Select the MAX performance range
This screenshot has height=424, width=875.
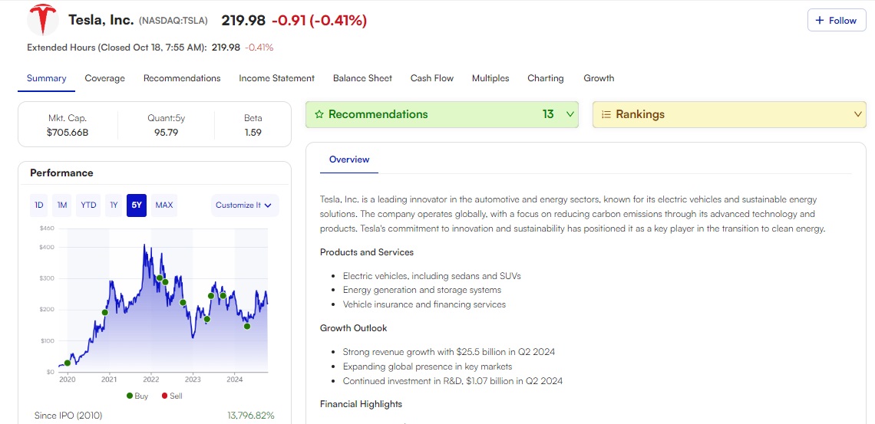[x=164, y=205]
